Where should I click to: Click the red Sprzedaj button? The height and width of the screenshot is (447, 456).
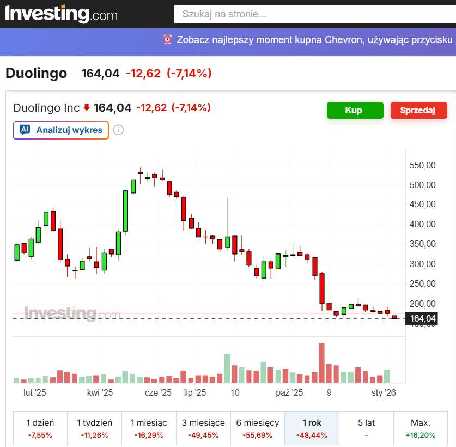point(419,110)
